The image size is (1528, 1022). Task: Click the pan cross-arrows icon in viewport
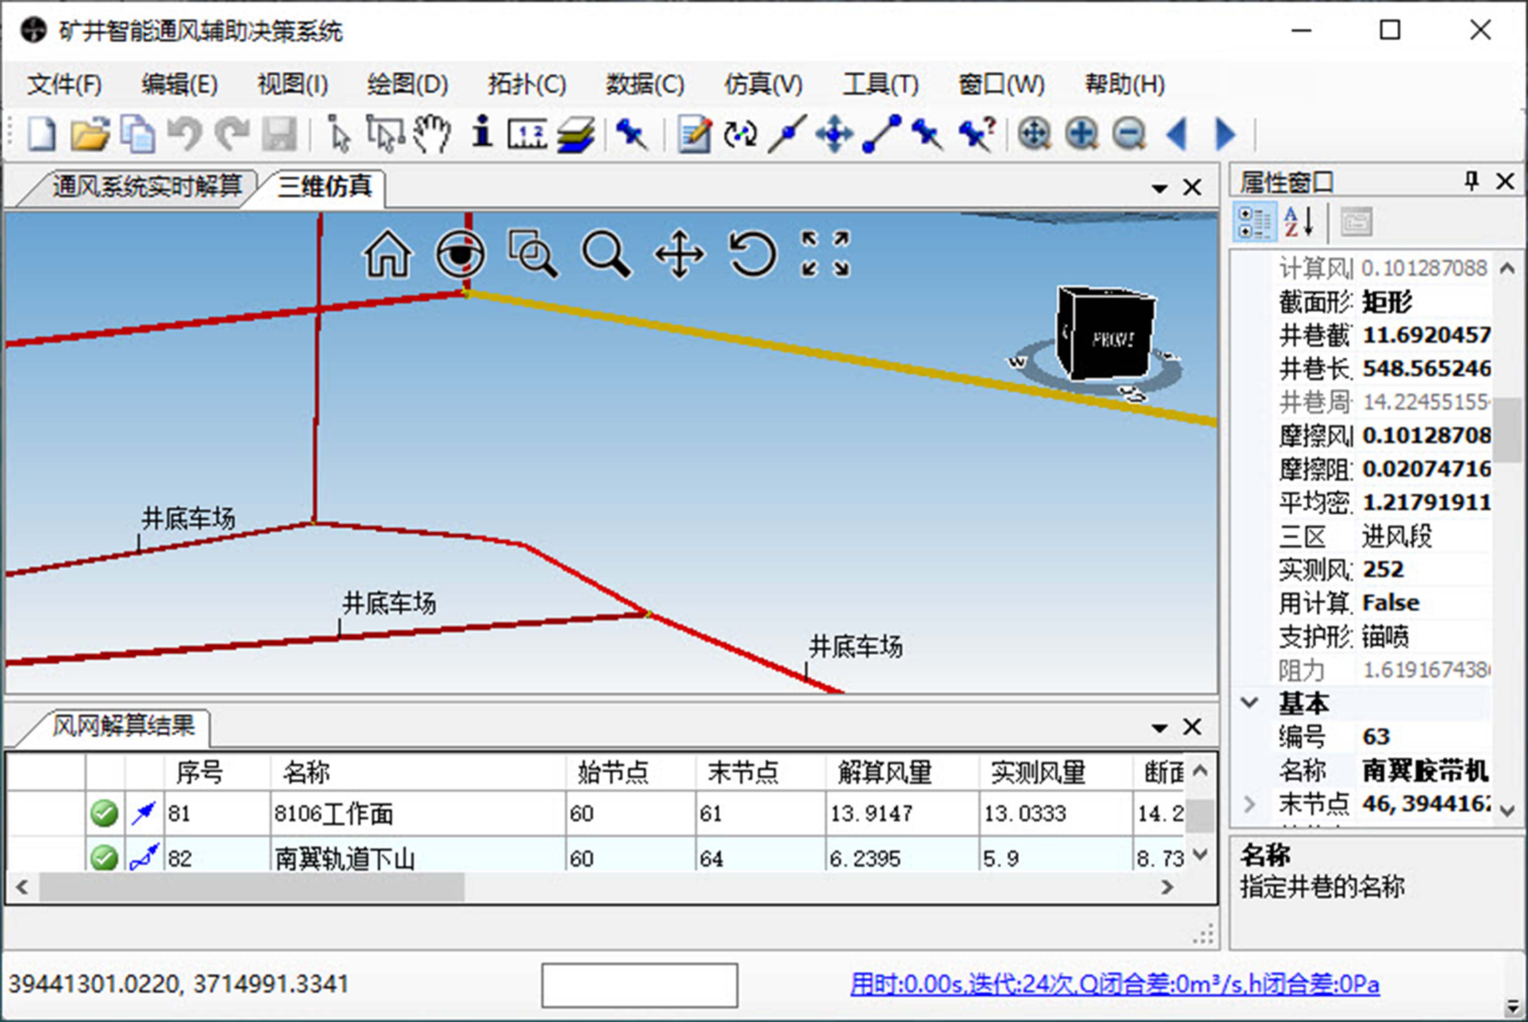tap(679, 254)
